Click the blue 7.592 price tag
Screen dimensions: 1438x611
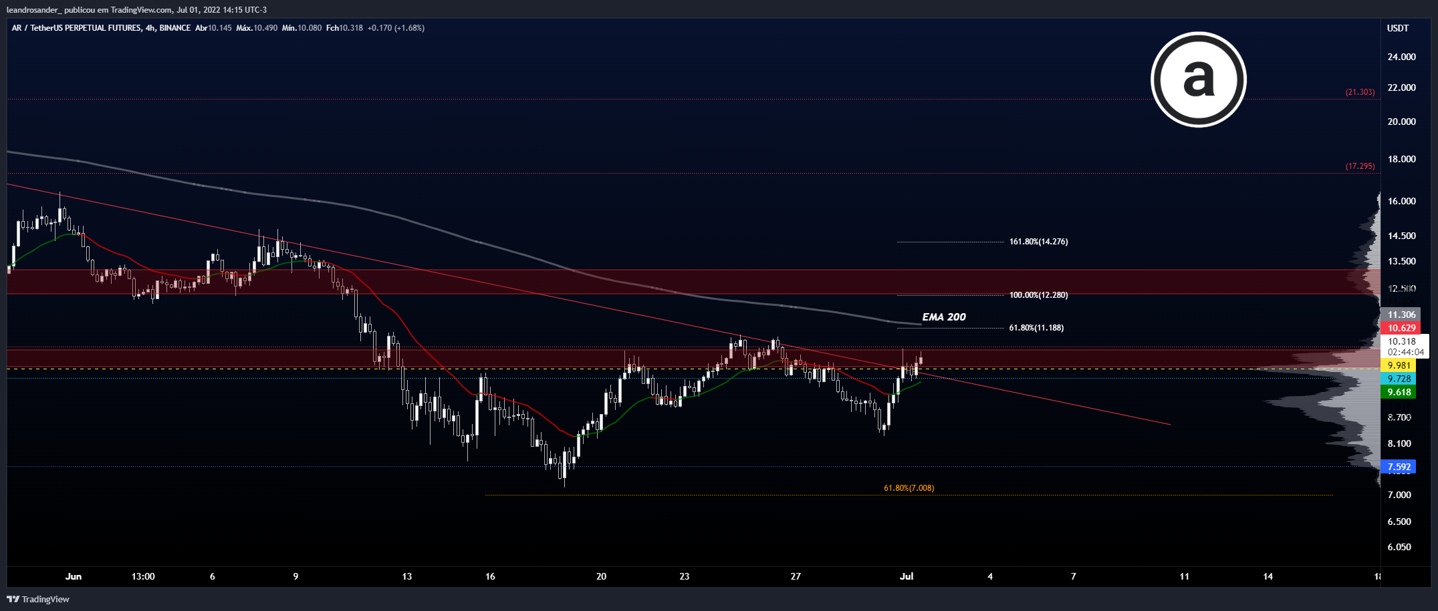tap(1399, 467)
